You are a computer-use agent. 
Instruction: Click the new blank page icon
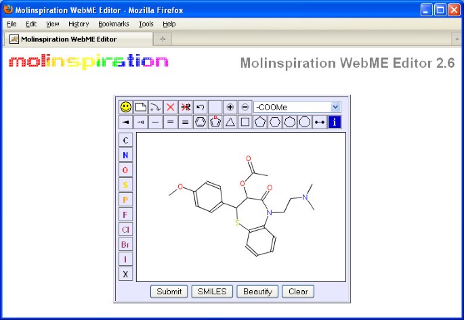141,107
